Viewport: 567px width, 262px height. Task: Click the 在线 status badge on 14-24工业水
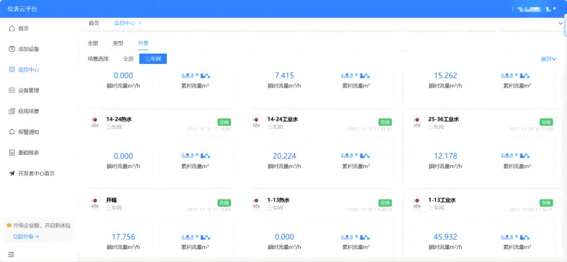click(385, 122)
